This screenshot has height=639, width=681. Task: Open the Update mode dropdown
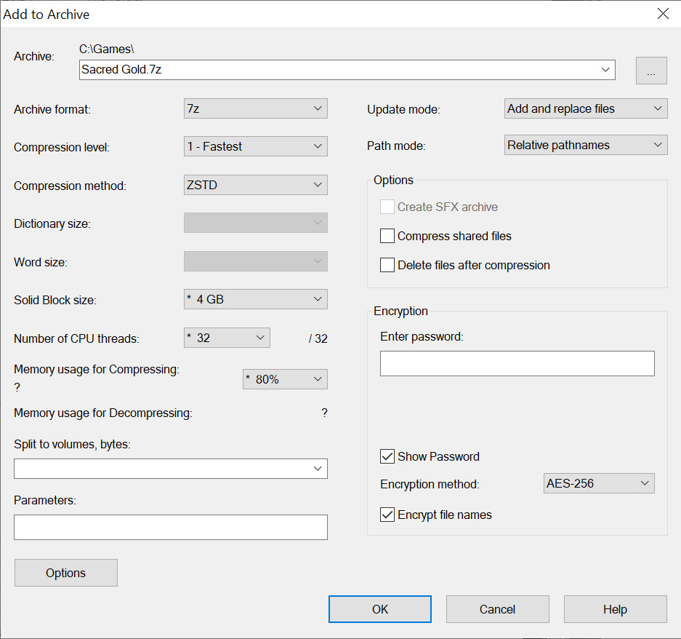586,108
